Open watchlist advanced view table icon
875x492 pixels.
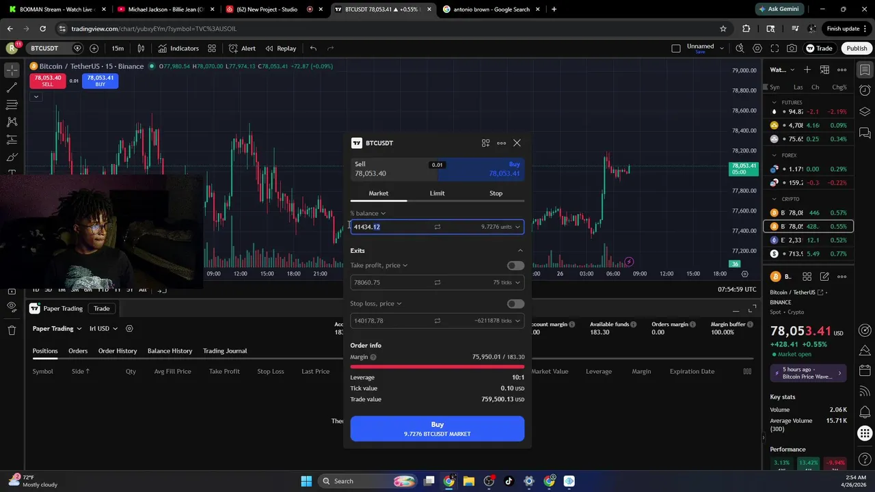pos(824,70)
